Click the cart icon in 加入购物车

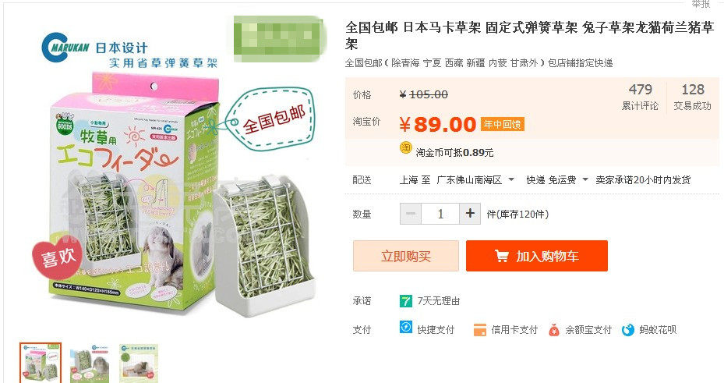[x=501, y=256]
